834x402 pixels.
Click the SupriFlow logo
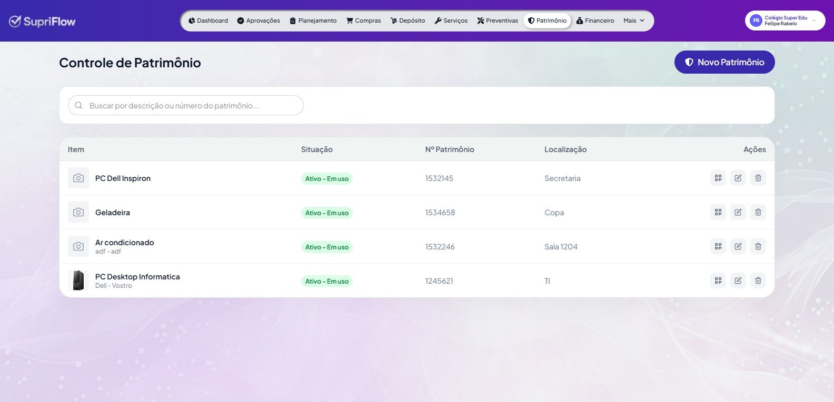(x=42, y=21)
